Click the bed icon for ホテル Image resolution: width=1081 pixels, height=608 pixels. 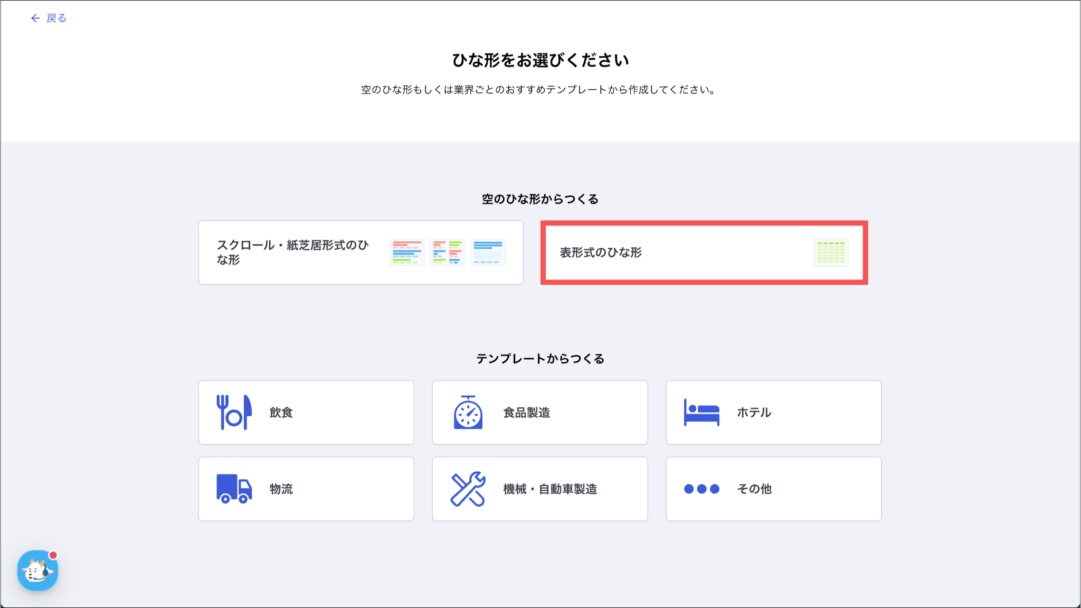701,412
